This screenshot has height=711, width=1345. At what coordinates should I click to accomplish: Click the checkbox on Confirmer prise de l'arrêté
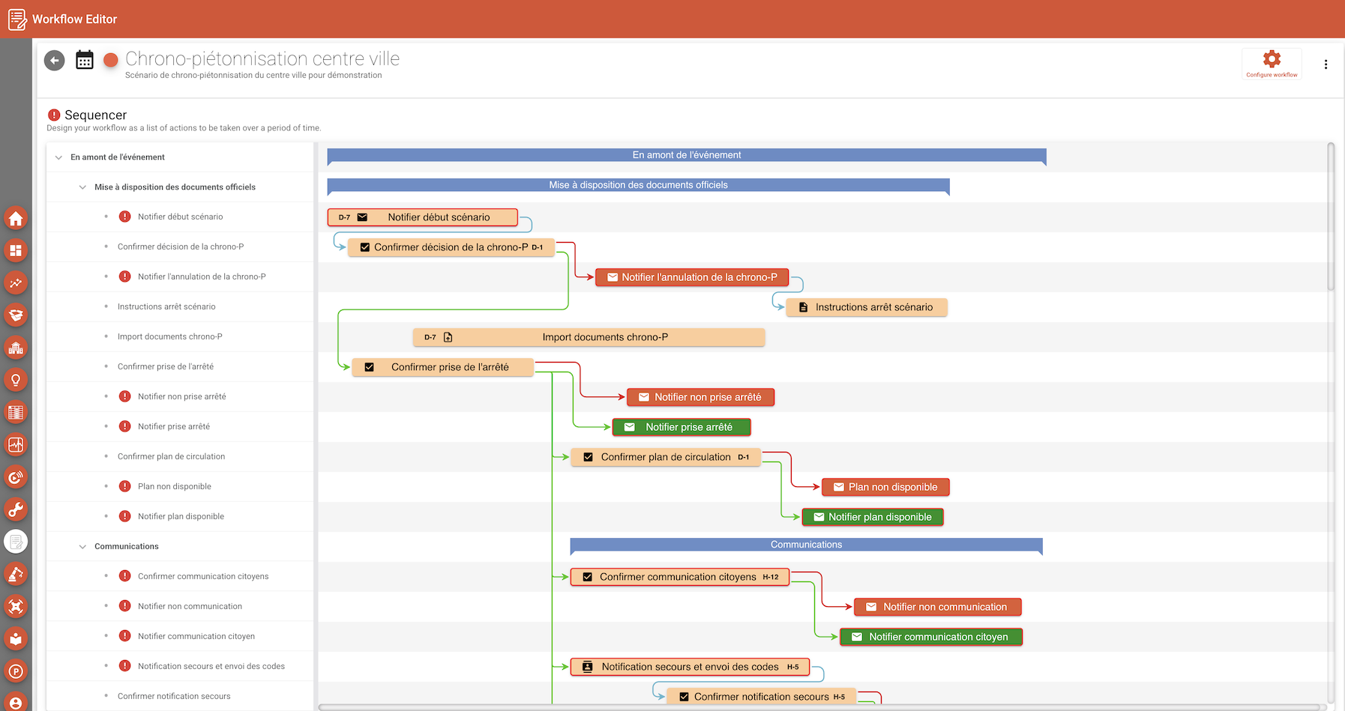[x=369, y=367]
